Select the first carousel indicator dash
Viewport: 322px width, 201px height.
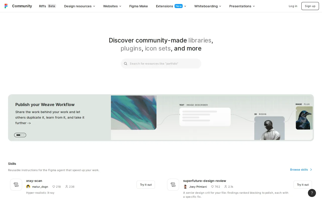point(18,135)
